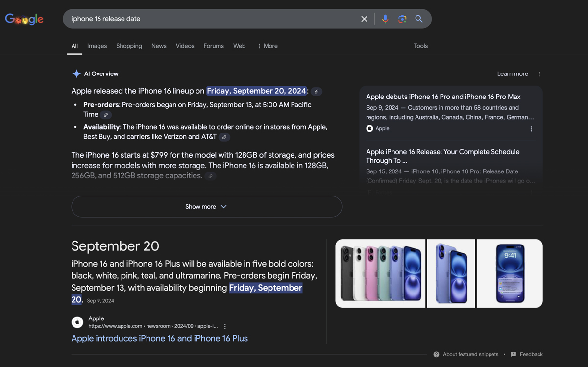Click the AI Overview sparkle icon

pyautogui.click(x=76, y=73)
